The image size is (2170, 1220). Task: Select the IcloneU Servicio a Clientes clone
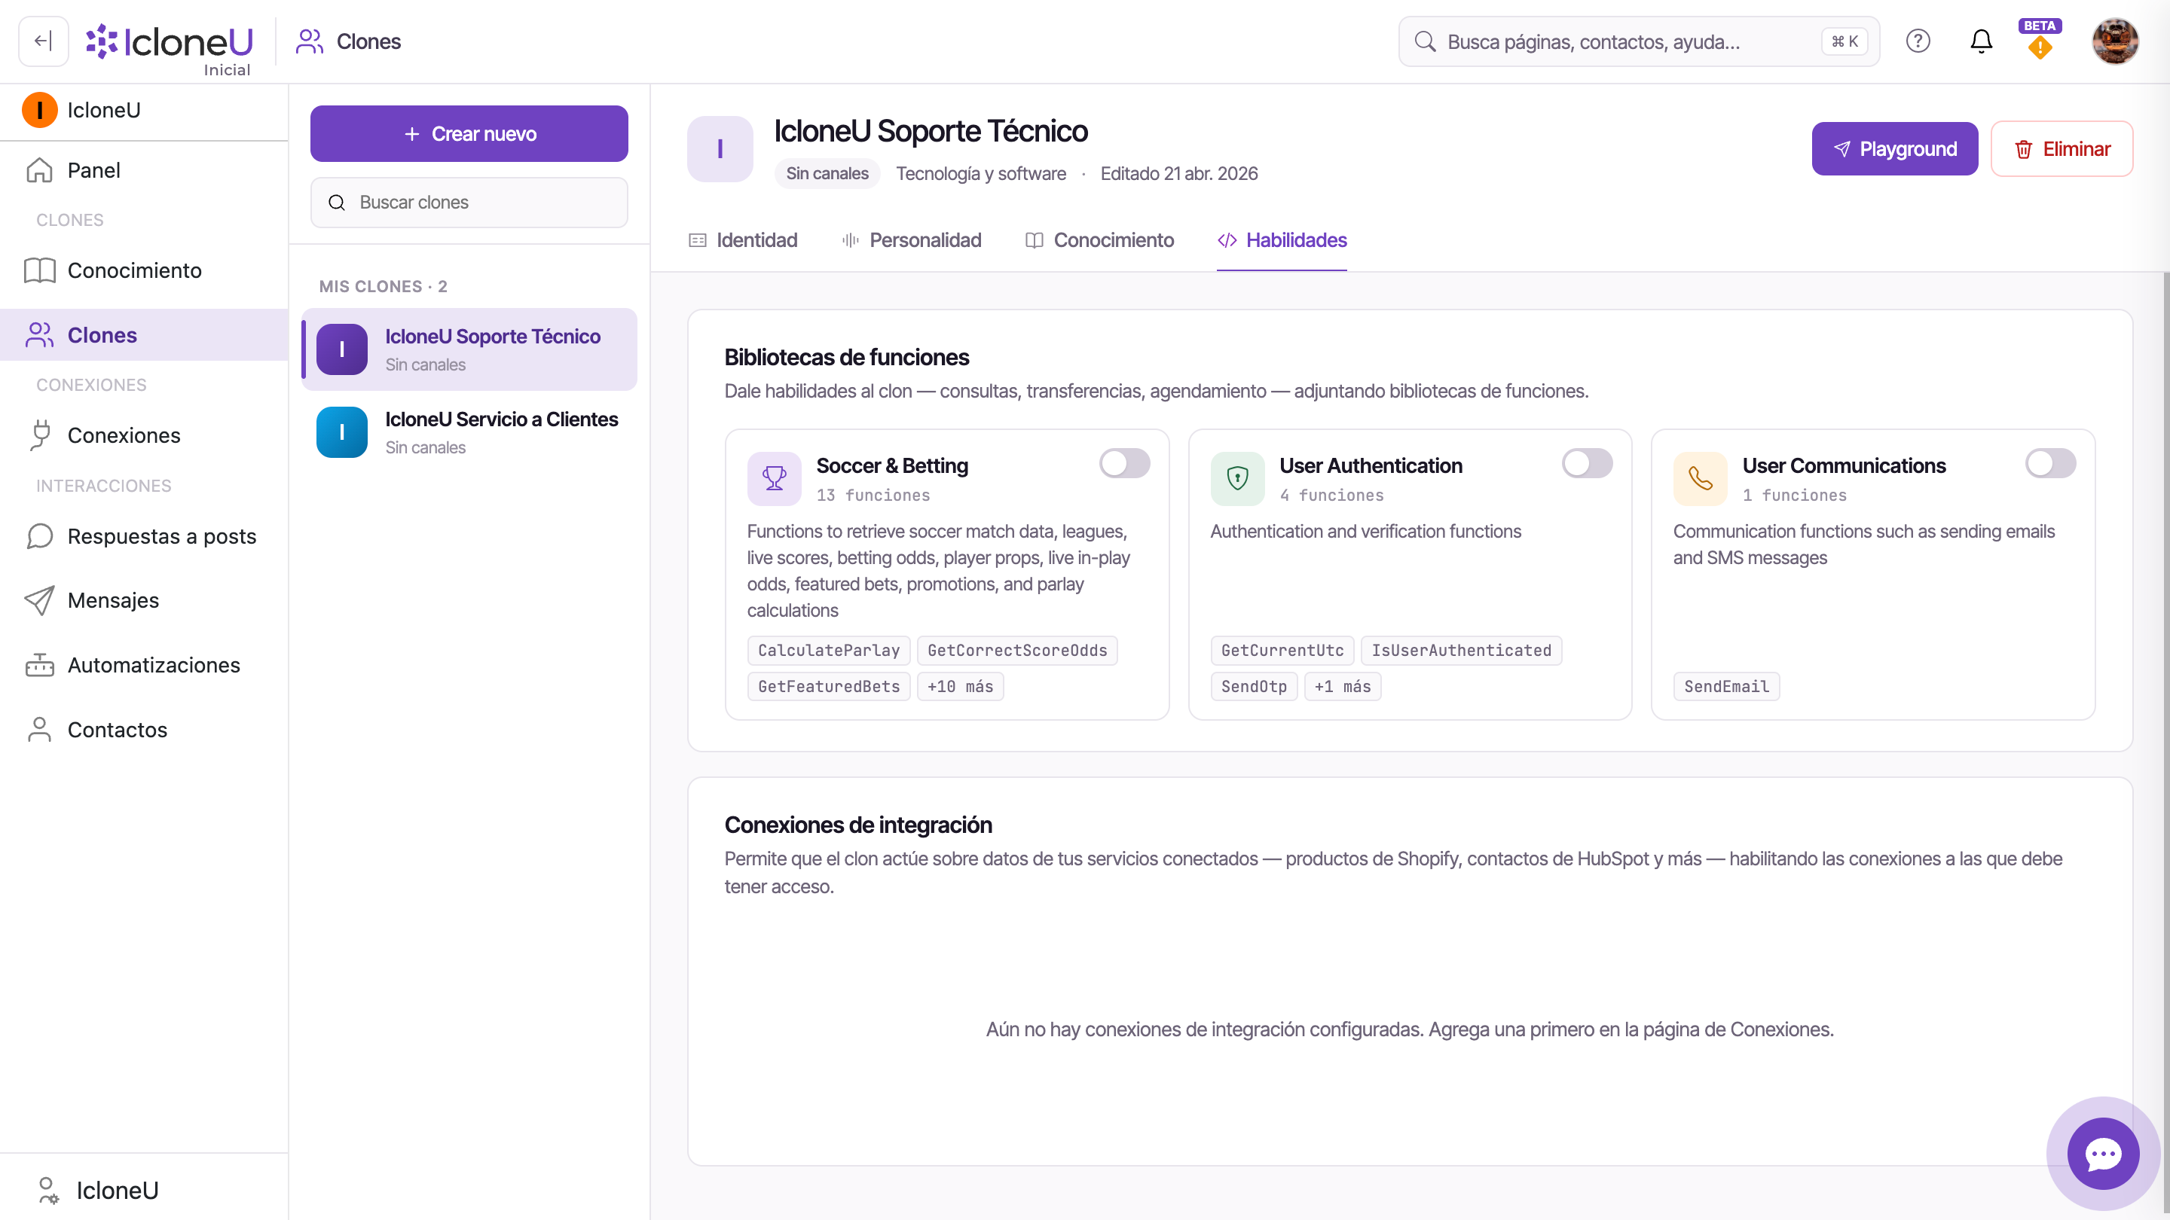[469, 432]
